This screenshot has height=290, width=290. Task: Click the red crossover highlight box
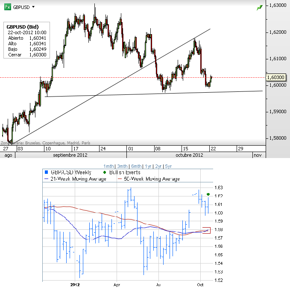tap(207, 230)
